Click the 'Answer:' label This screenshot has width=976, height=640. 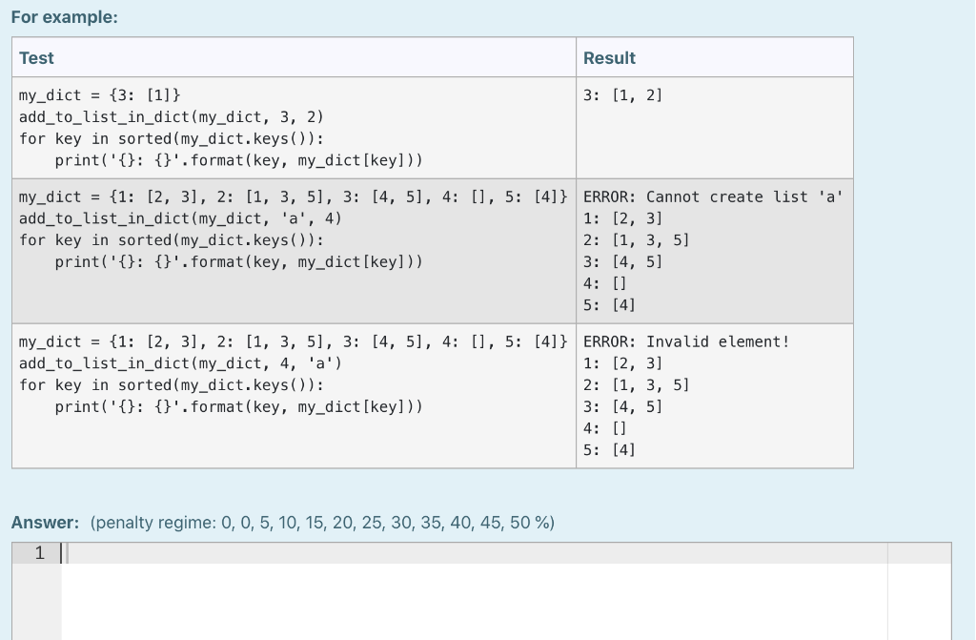(x=41, y=523)
